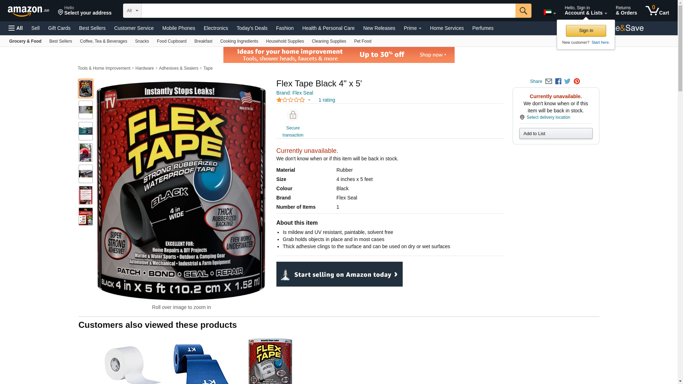683x384 pixels.
Task: Expand the All search category dropdown
Action: [132, 11]
